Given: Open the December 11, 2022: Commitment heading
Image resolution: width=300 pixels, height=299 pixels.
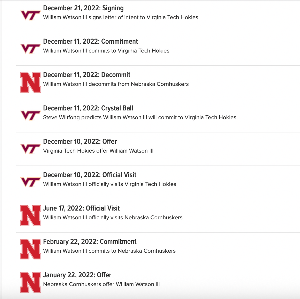Looking at the screenshot, I should point(91,41).
